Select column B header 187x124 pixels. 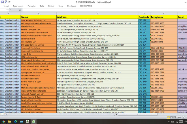[x=10, y=14]
